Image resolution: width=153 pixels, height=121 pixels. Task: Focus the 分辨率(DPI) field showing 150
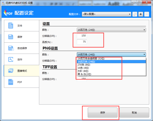82,36
